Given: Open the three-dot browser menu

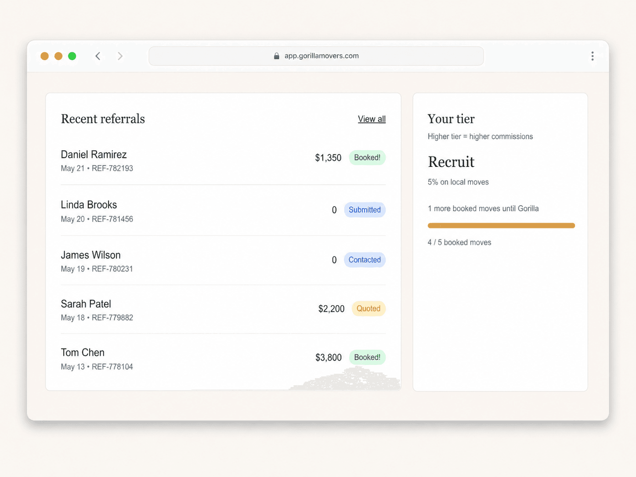Looking at the screenshot, I should 593,56.
